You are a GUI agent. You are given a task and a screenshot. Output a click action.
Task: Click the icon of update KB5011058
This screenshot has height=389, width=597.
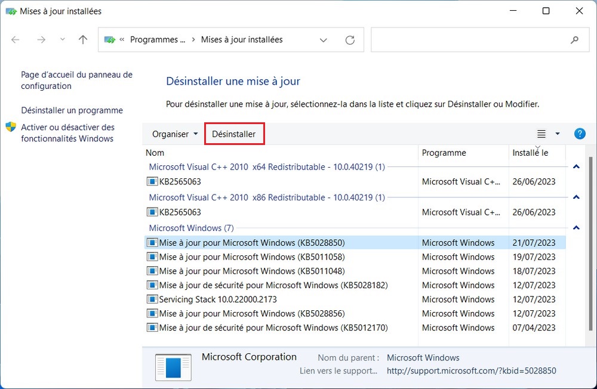tap(152, 257)
